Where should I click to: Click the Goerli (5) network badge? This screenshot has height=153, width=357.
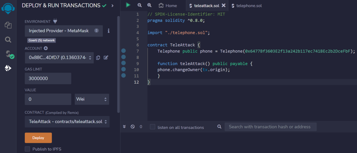pyautogui.click(x=42, y=40)
